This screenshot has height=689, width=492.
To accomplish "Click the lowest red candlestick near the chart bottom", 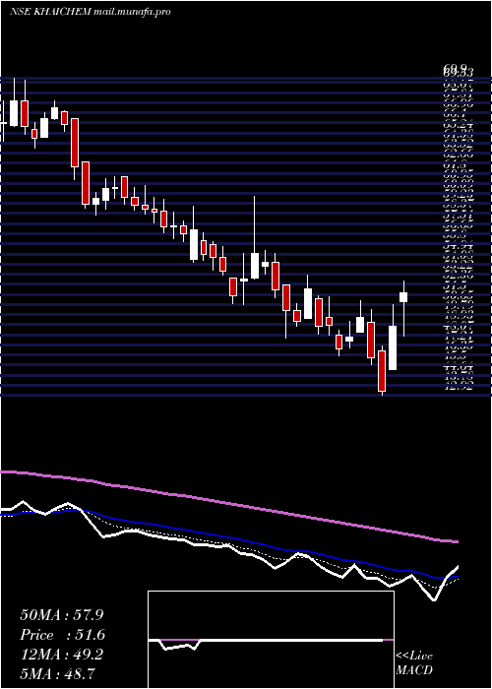I will click(382, 370).
